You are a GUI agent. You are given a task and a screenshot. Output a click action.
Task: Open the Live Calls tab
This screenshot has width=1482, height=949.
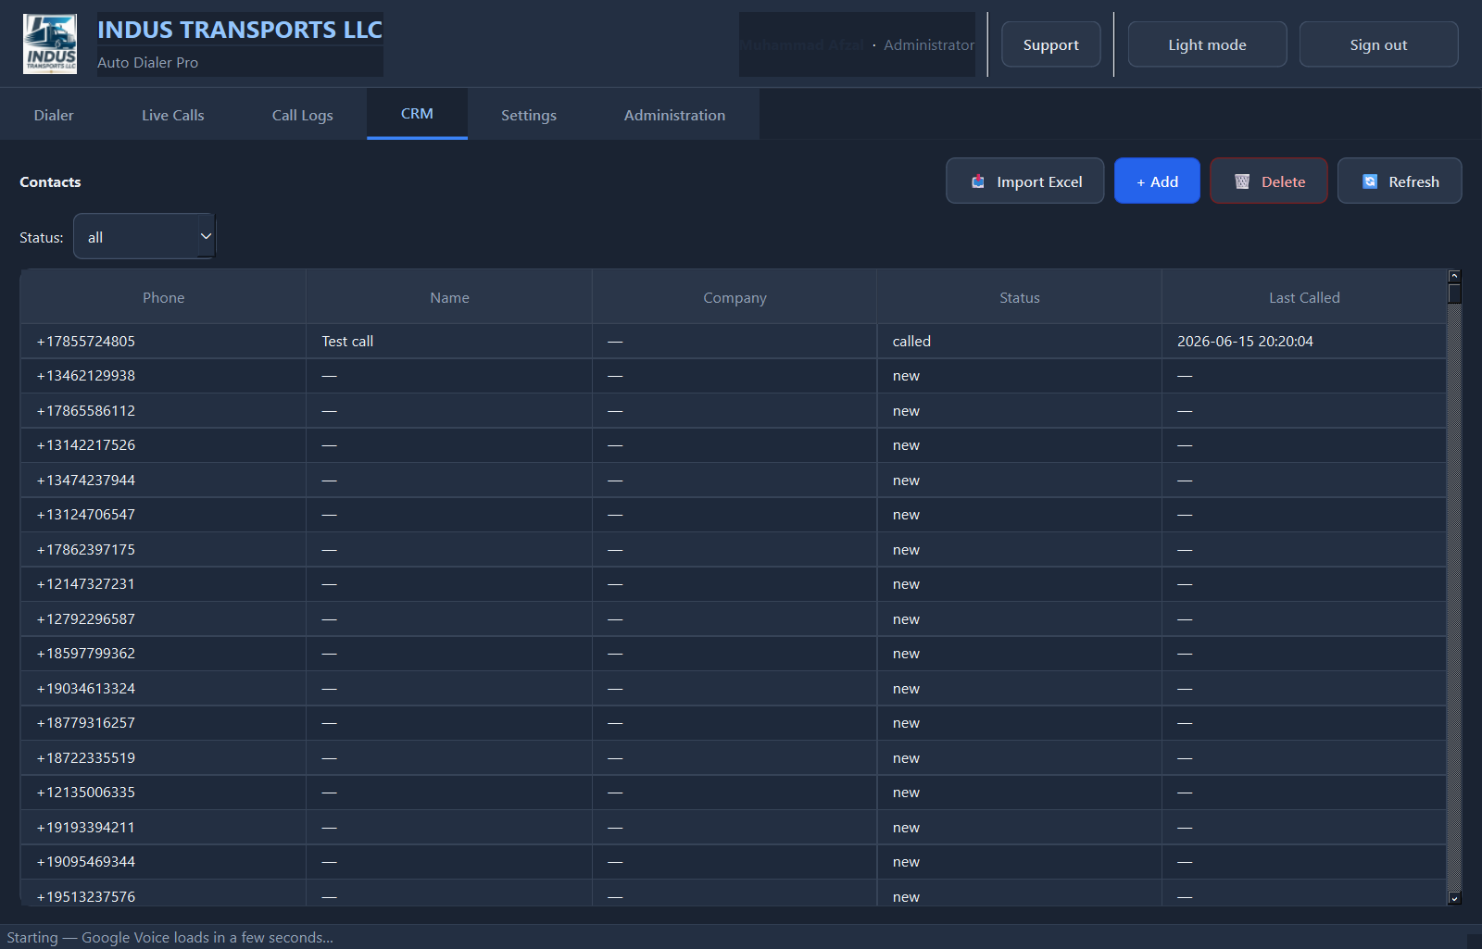[173, 115]
